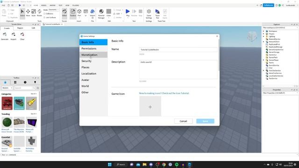Expand the Workspace node in the Explorer

point(263,31)
